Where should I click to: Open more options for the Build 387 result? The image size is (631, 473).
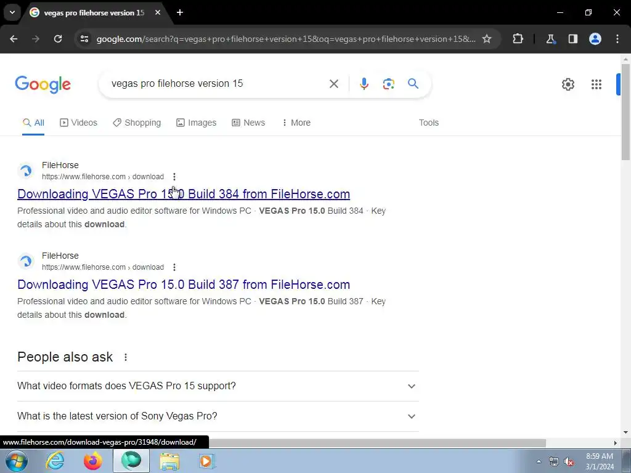pyautogui.click(x=174, y=267)
